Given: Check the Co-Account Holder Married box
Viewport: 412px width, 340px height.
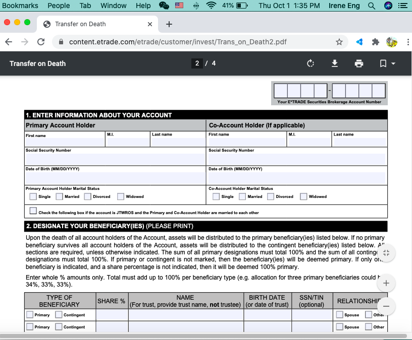Looking at the screenshot, I should 242,196.
